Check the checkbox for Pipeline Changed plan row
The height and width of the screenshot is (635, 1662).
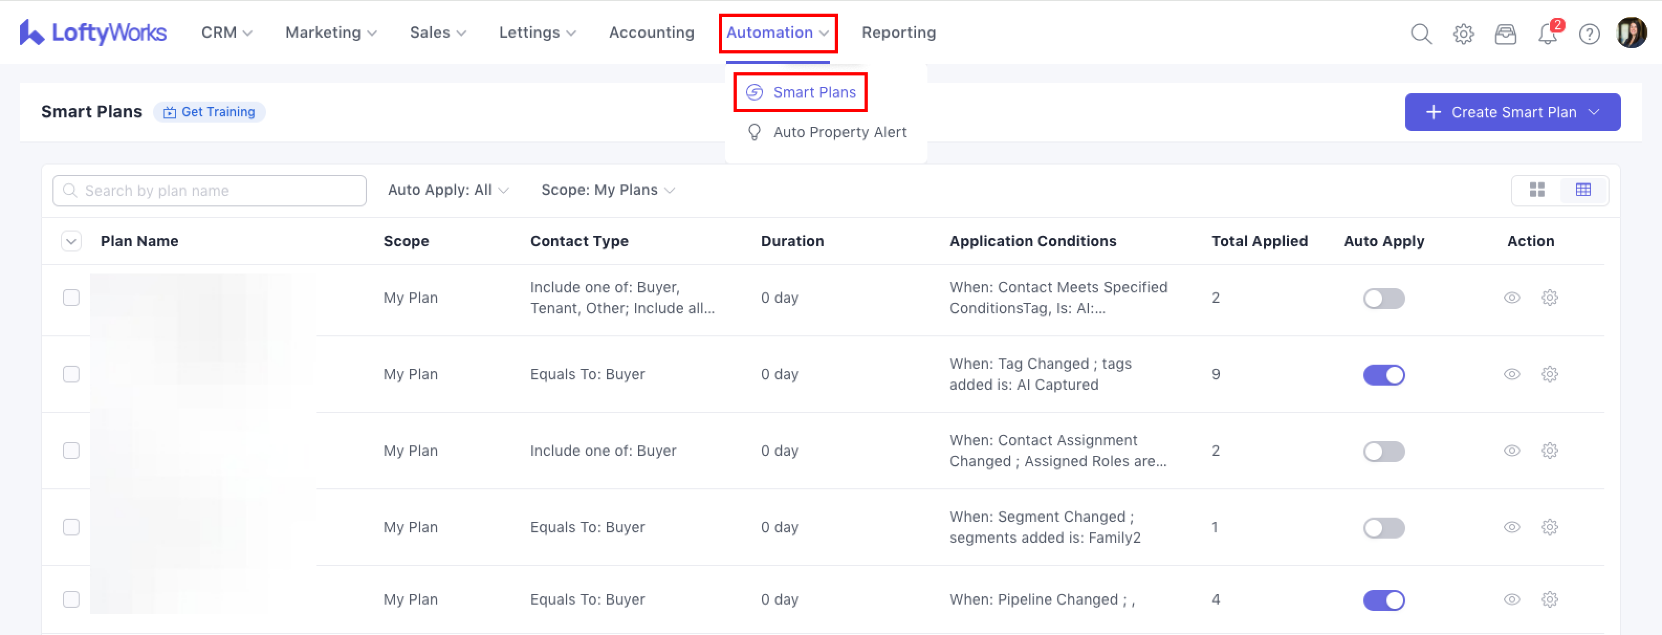pyautogui.click(x=71, y=599)
